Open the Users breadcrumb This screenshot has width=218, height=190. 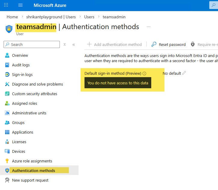pos(89,17)
